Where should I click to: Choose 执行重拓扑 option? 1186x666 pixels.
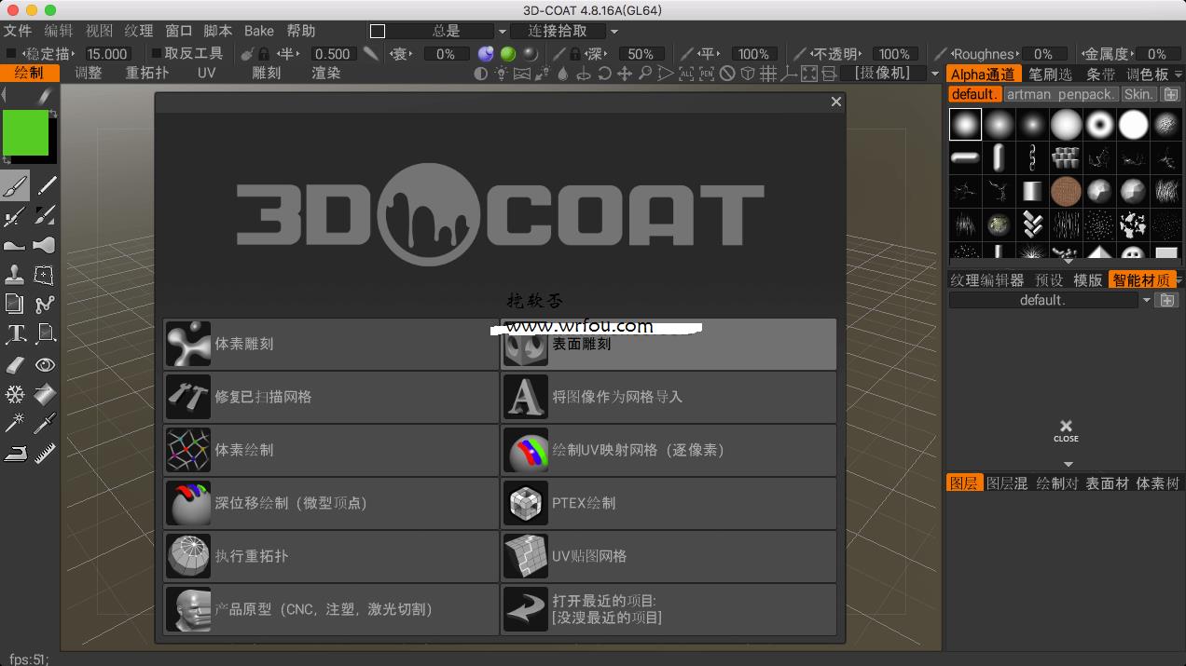[331, 556]
